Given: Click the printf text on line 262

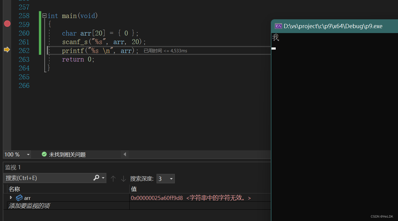Looking at the screenshot, I should point(73,51).
